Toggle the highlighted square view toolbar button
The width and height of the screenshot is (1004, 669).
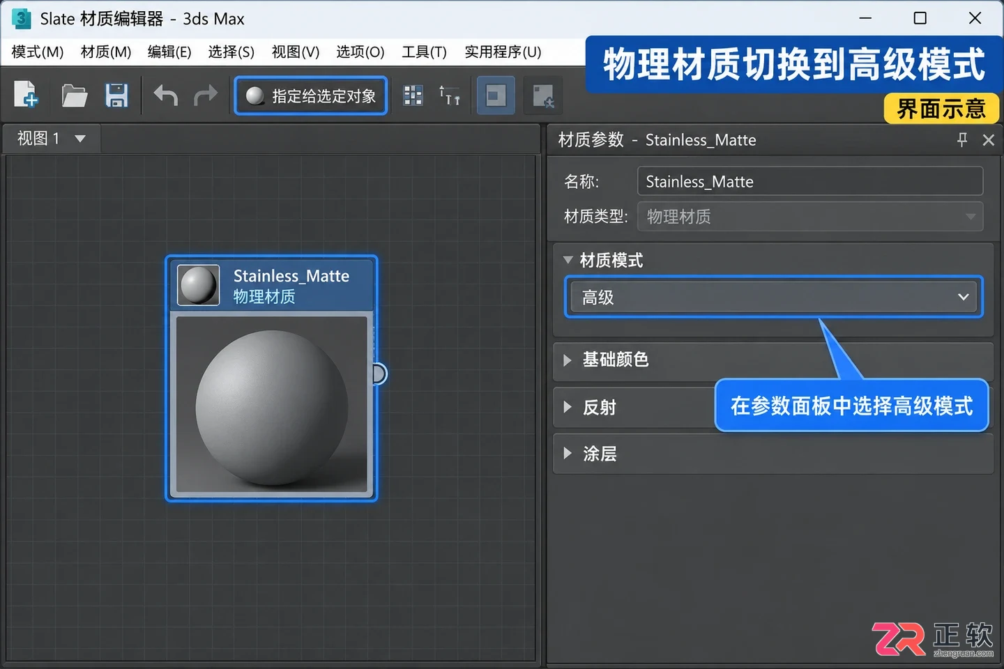click(x=496, y=95)
